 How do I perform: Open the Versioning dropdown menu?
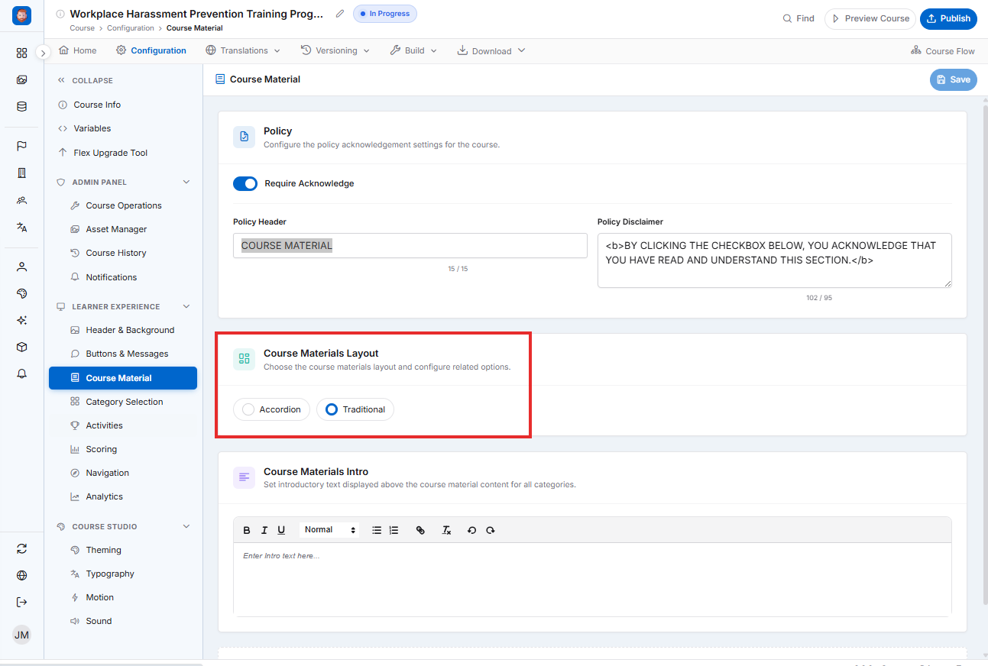click(x=335, y=50)
